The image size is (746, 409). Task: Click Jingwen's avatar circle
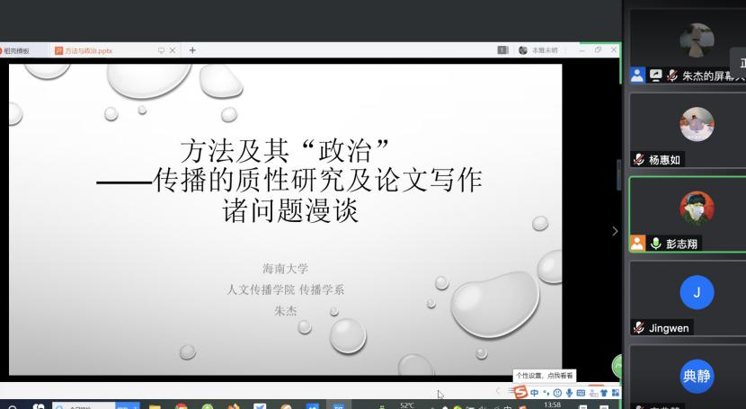click(696, 292)
